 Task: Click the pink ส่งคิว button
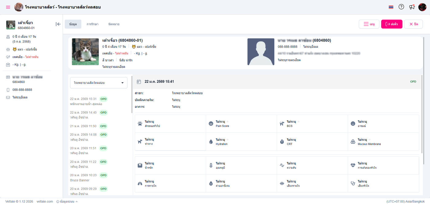(x=392, y=24)
